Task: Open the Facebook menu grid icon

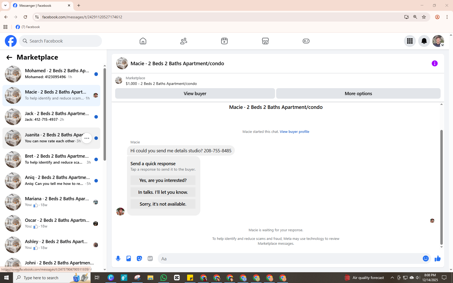Action: click(x=410, y=41)
